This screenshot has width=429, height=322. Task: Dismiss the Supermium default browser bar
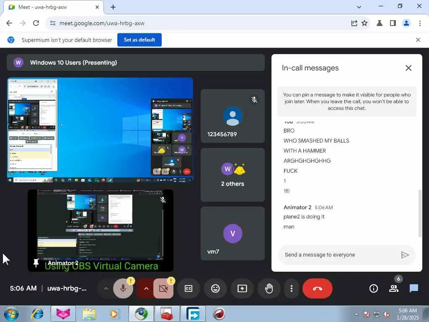point(418,40)
